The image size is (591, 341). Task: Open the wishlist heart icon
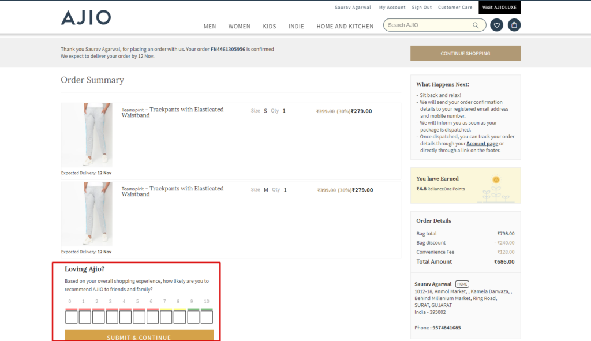pos(497,25)
